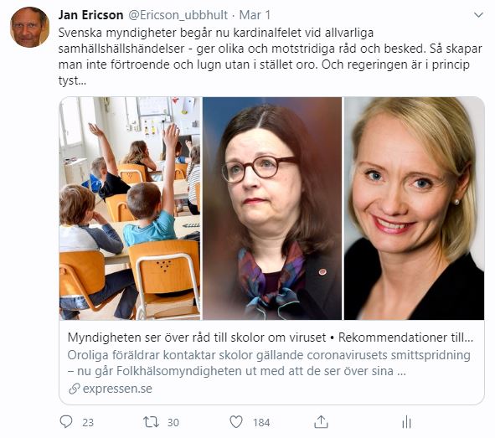
Task: Expand the tweet options chevron menu
Action: point(478,15)
